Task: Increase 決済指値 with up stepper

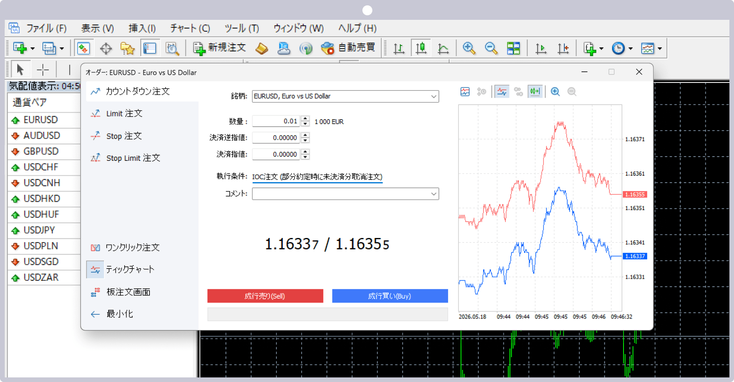Action: (305, 152)
